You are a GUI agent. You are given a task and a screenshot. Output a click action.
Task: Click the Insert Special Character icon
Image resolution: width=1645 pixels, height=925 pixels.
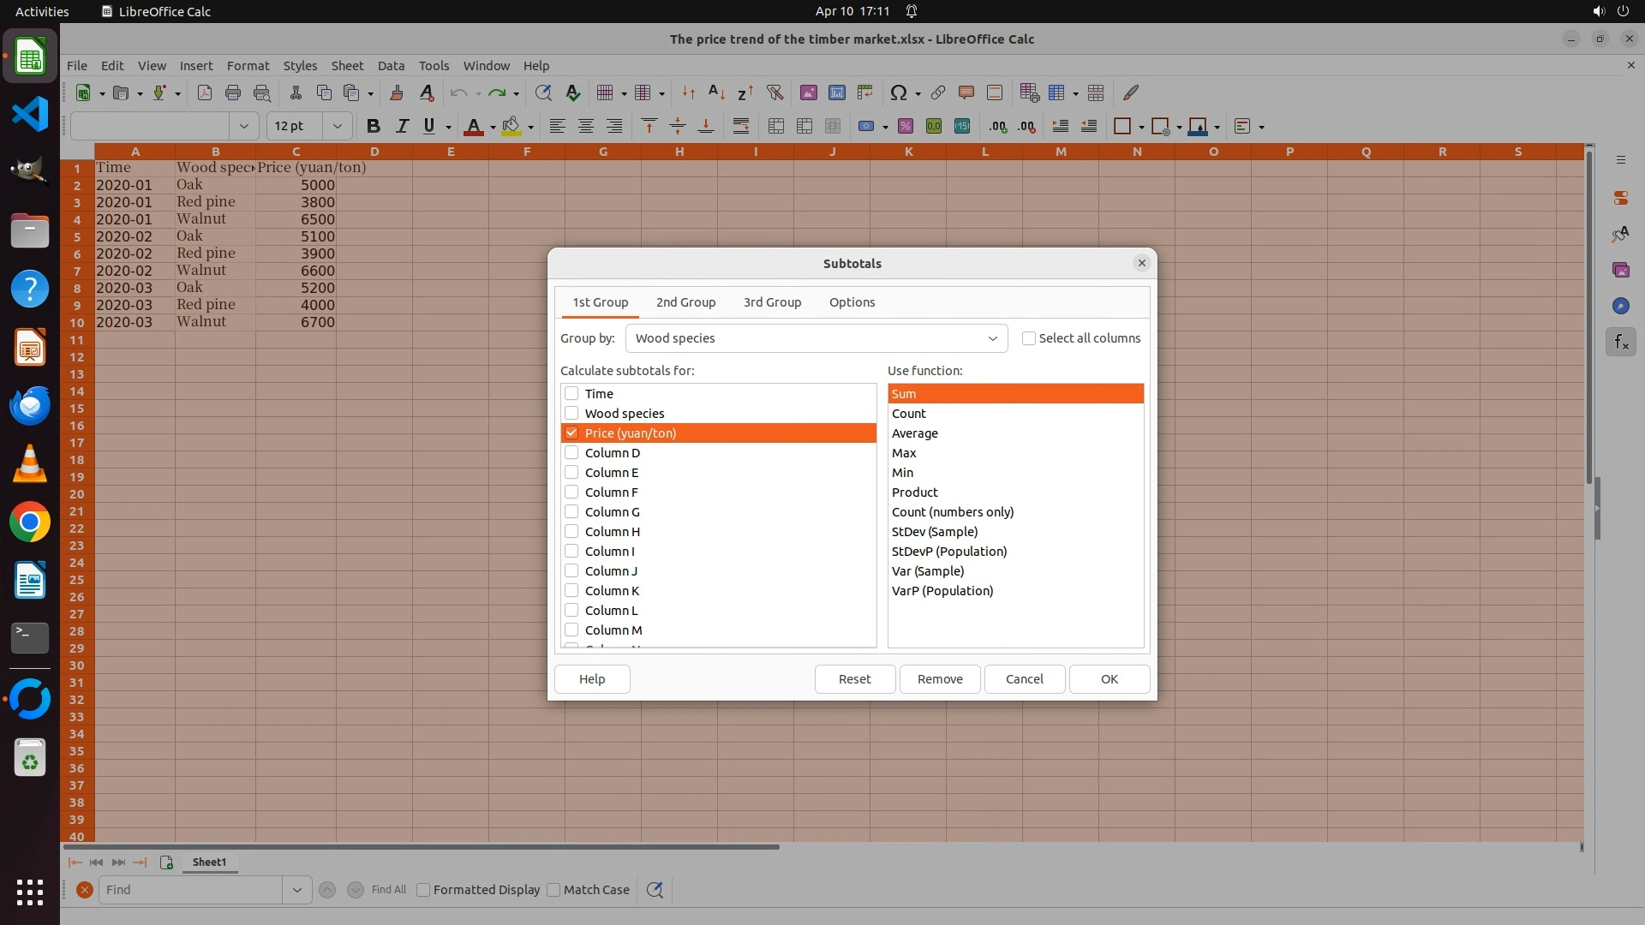(x=898, y=93)
